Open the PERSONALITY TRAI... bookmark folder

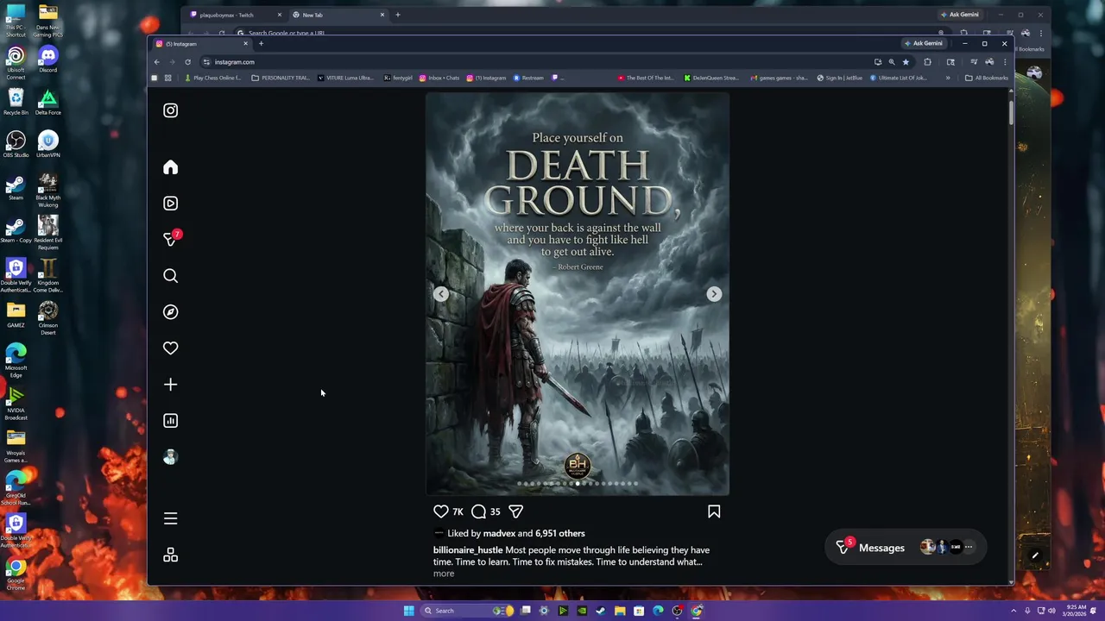click(281, 78)
